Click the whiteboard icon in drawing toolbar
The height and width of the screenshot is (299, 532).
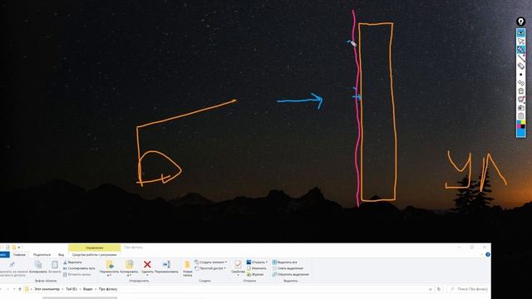coord(521,100)
